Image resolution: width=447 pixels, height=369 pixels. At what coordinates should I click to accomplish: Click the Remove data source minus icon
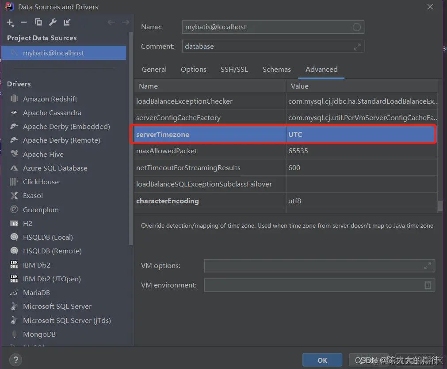24,22
